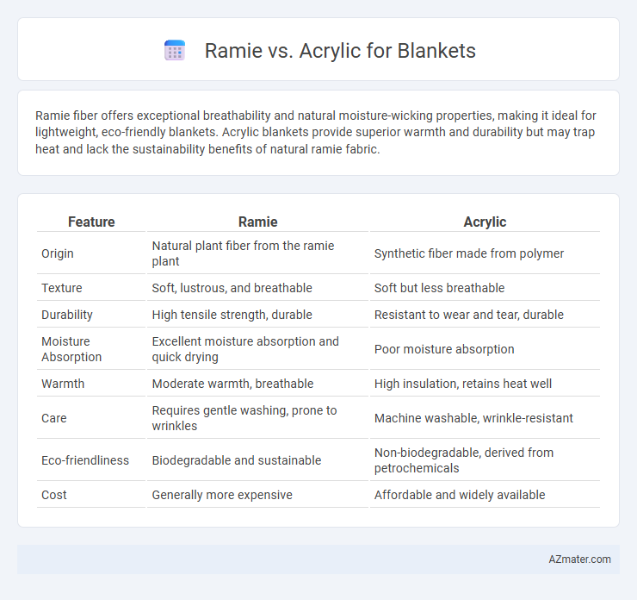Click the 'Acrylic' column header

pyautogui.click(x=485, y=222)
